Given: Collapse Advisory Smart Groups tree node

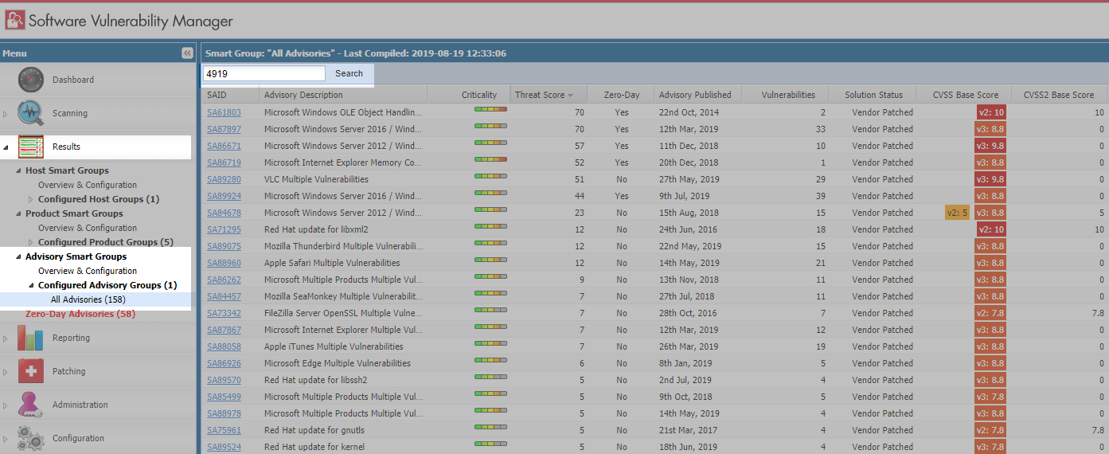Looking at the screenshot, I should pos(18,256).
